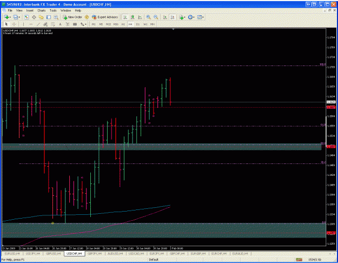Set timeframe to W1
The height and width of the screenshot is (263, 338).
145,24
